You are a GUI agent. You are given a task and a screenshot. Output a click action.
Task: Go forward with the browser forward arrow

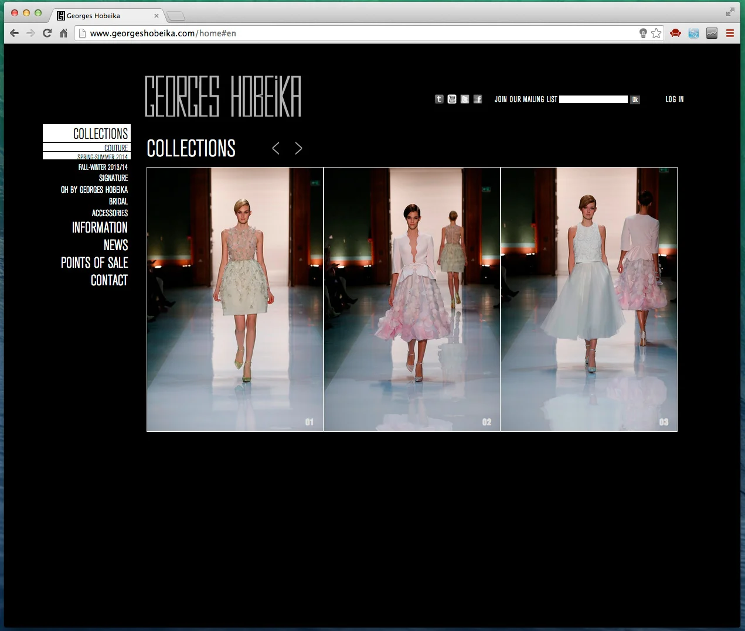pos(31,33)
